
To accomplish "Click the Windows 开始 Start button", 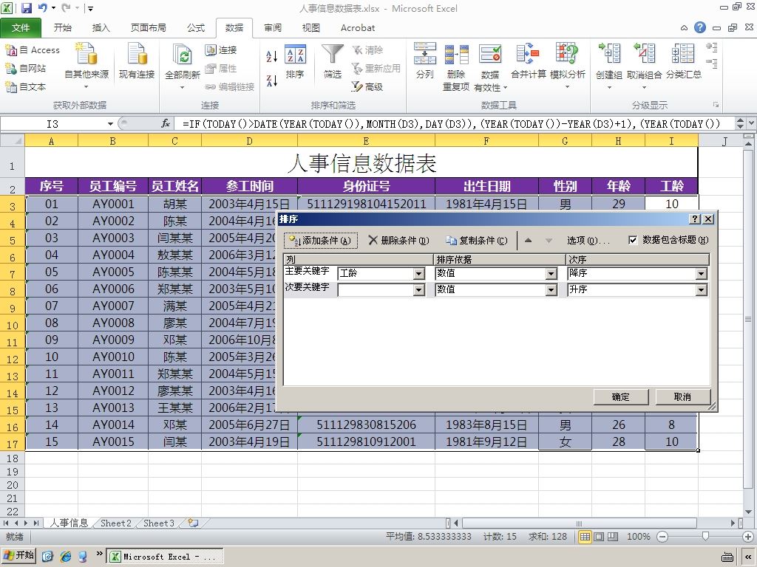I will pos(18,556).
